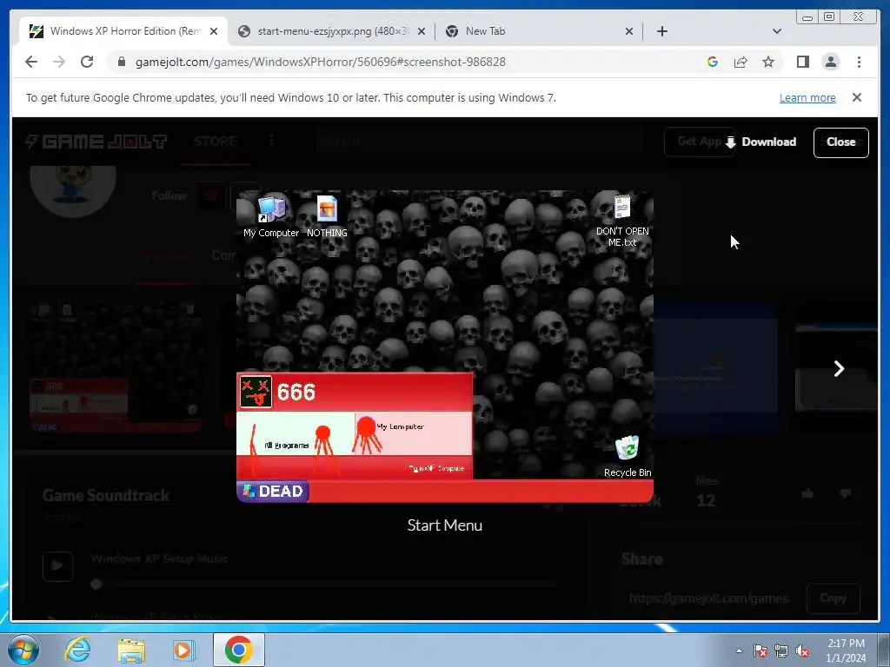Open Windows Explorer from taskbar
The image size is (890, 667).
[x=131, y=650]
